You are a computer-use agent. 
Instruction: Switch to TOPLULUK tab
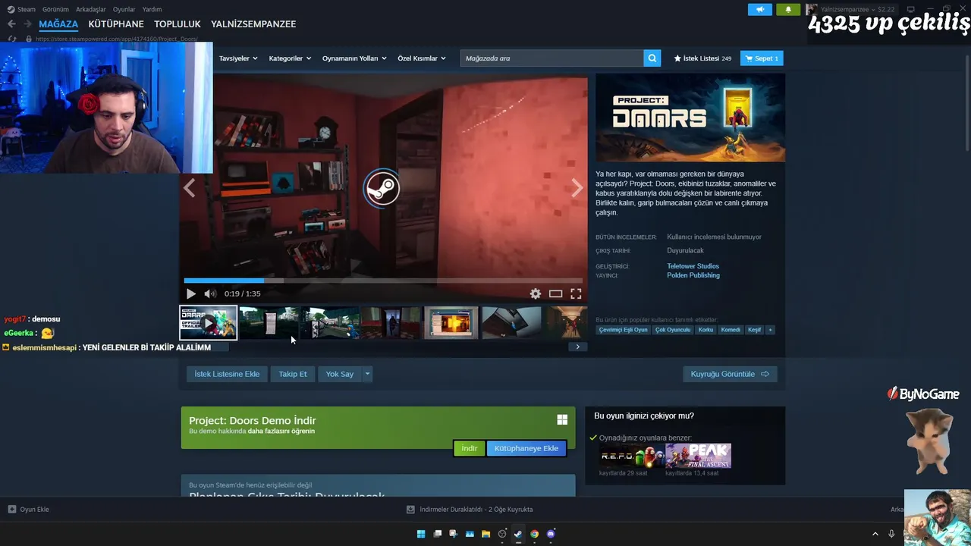coord(178,24)
